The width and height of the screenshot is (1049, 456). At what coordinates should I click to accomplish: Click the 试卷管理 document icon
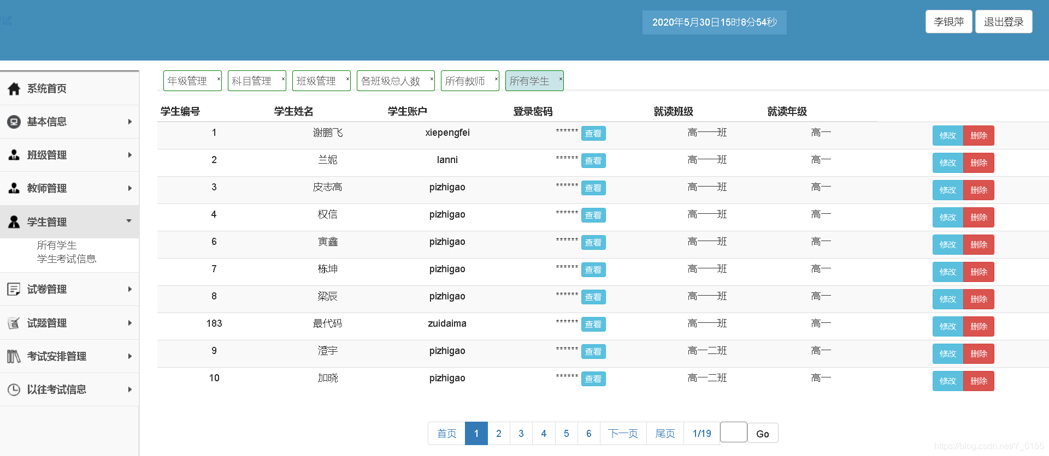pos(14,289)
